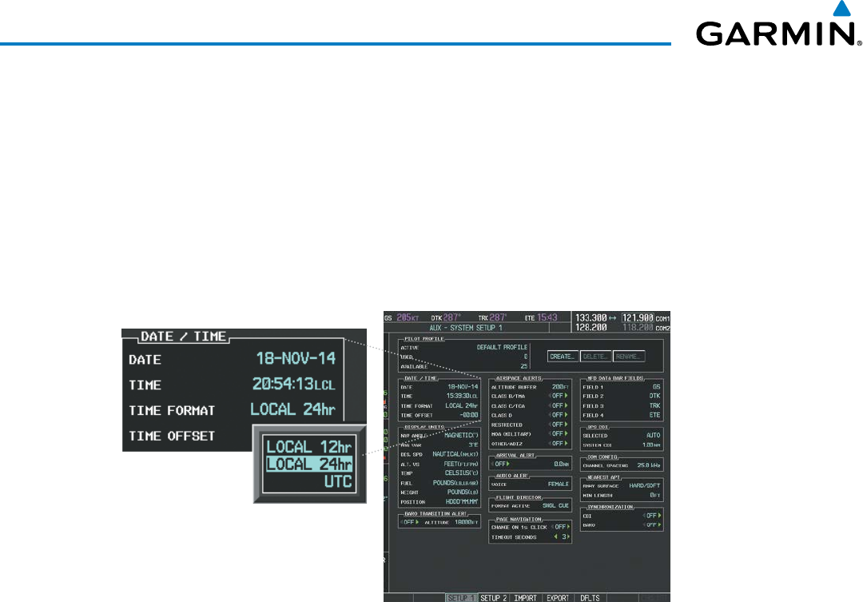Pick UTC in the time format popup
Image resolution: width=863 pixels, height=602 pixels.
337,481
